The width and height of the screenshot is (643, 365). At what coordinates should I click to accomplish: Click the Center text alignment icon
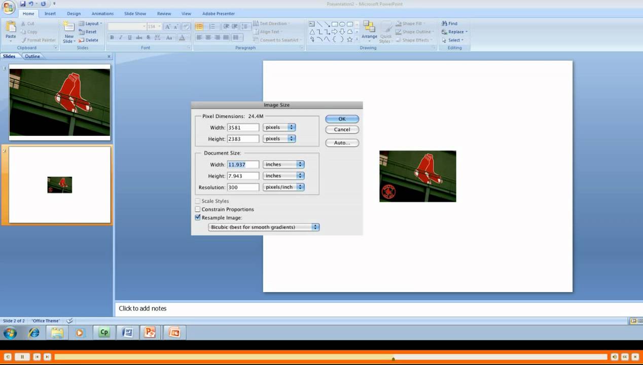pos(208,38)
